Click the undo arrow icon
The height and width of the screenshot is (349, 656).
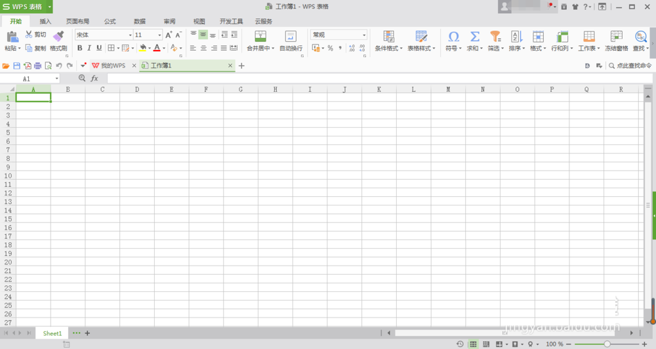59,66
